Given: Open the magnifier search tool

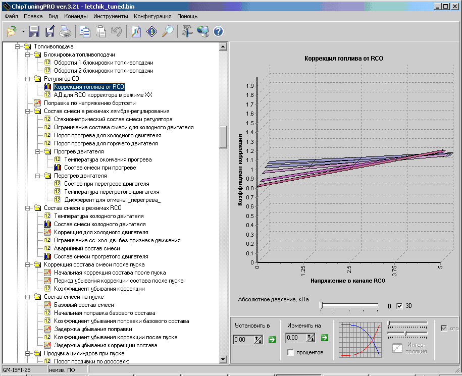Looking at the screenshot, I should [168, 32].
